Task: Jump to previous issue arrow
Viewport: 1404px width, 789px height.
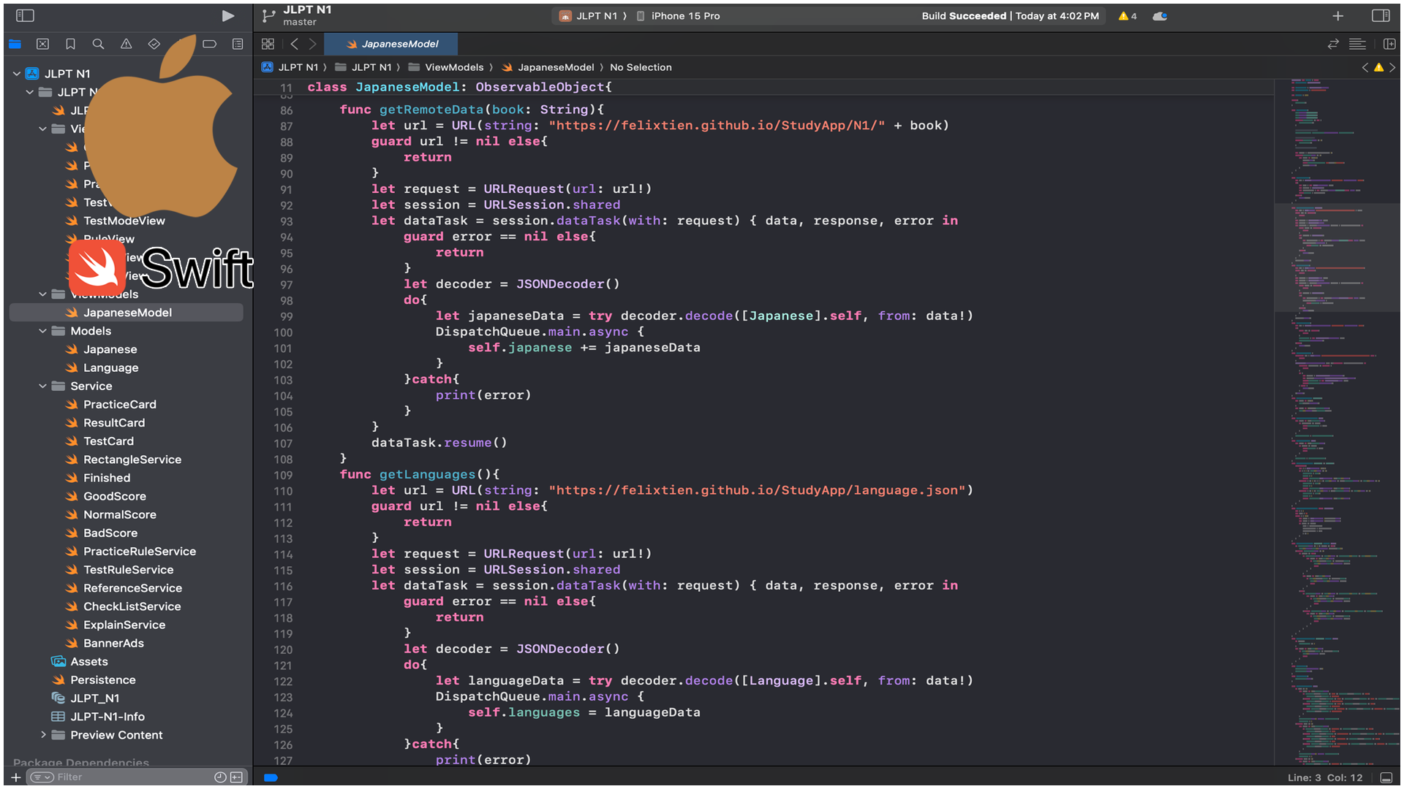Action: pos(1365,67)
